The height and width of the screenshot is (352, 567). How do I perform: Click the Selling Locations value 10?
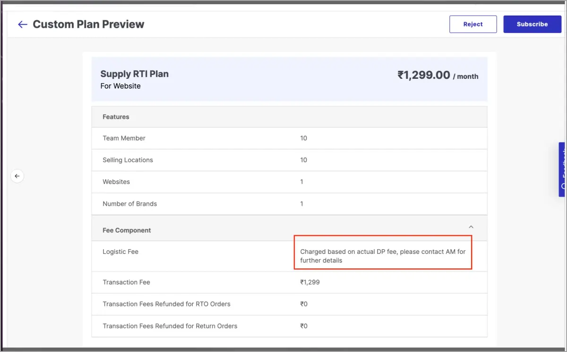point(303,160)
